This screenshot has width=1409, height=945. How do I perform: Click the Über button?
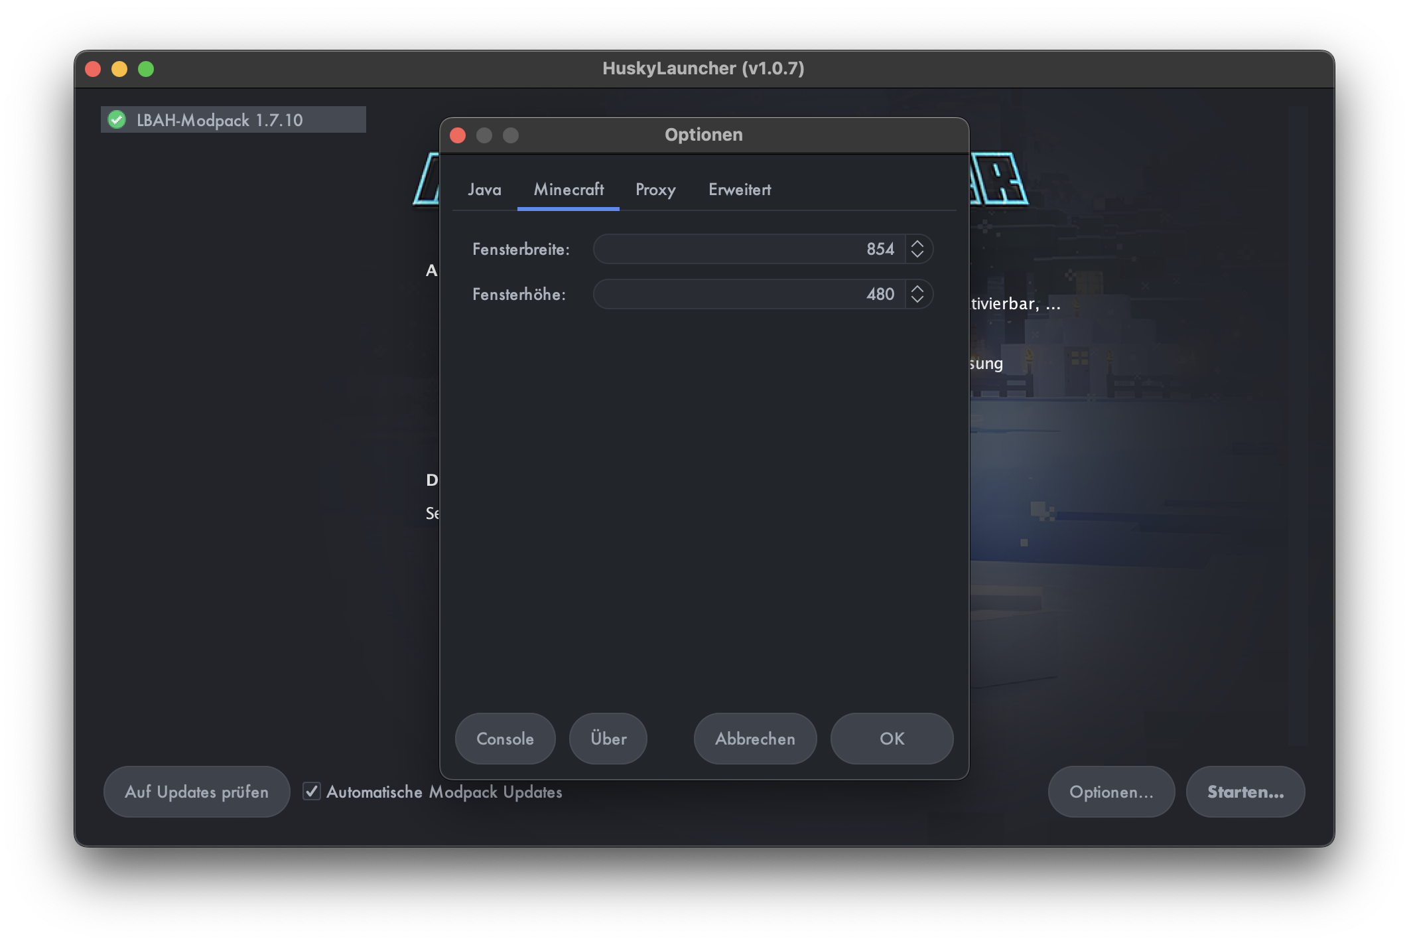(x=608, y=739)
